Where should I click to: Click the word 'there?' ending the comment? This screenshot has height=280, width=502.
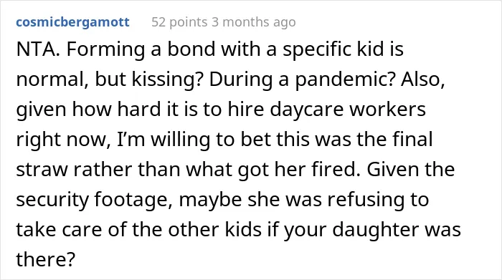pos(45,259)
